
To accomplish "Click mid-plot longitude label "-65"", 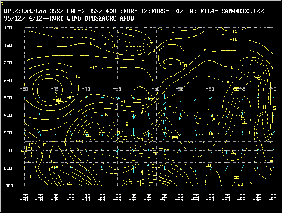I will coord(117,89).
